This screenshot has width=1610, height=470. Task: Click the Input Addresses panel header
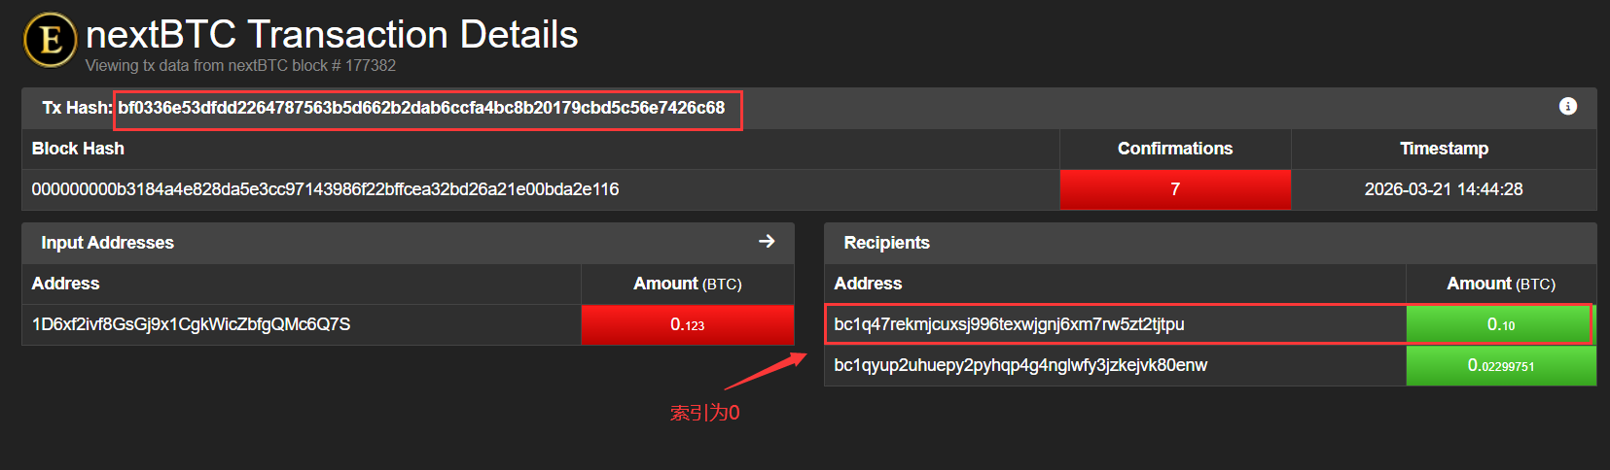[107, 243]
